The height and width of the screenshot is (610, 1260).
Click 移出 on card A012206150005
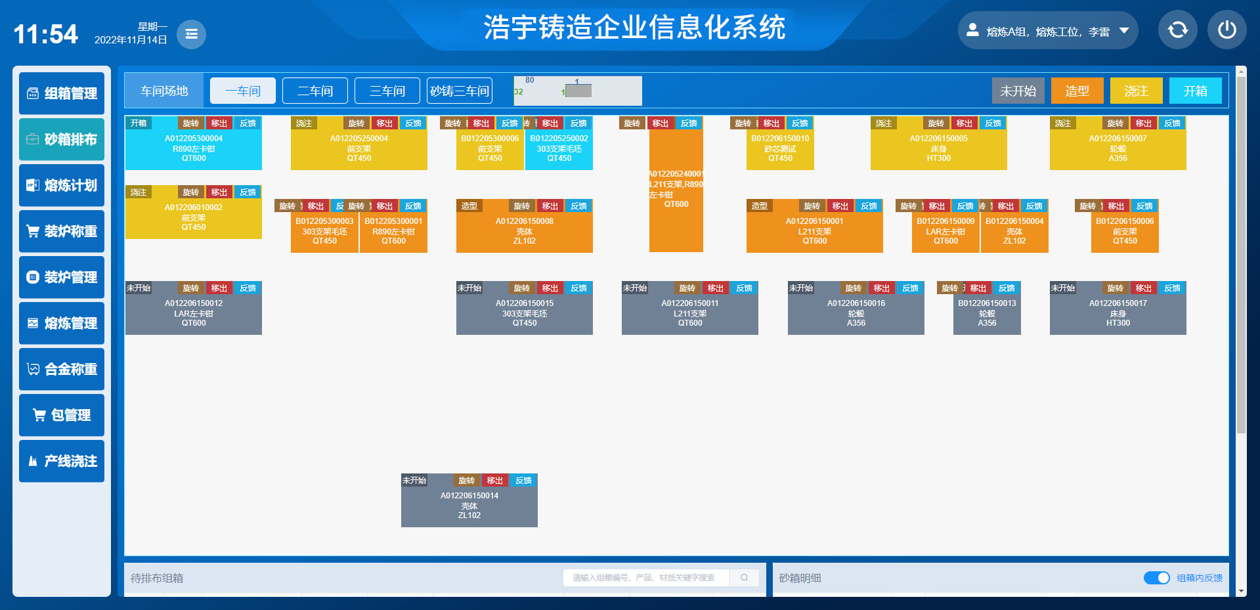pos(965,123)
